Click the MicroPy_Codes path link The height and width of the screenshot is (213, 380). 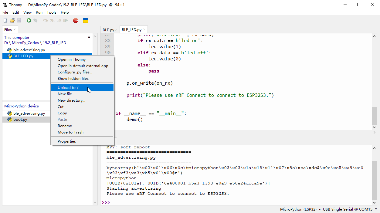point(25,43)
